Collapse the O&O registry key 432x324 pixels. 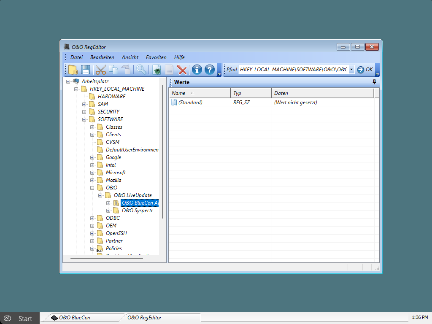pyautogui.click(x=92, y=188)
